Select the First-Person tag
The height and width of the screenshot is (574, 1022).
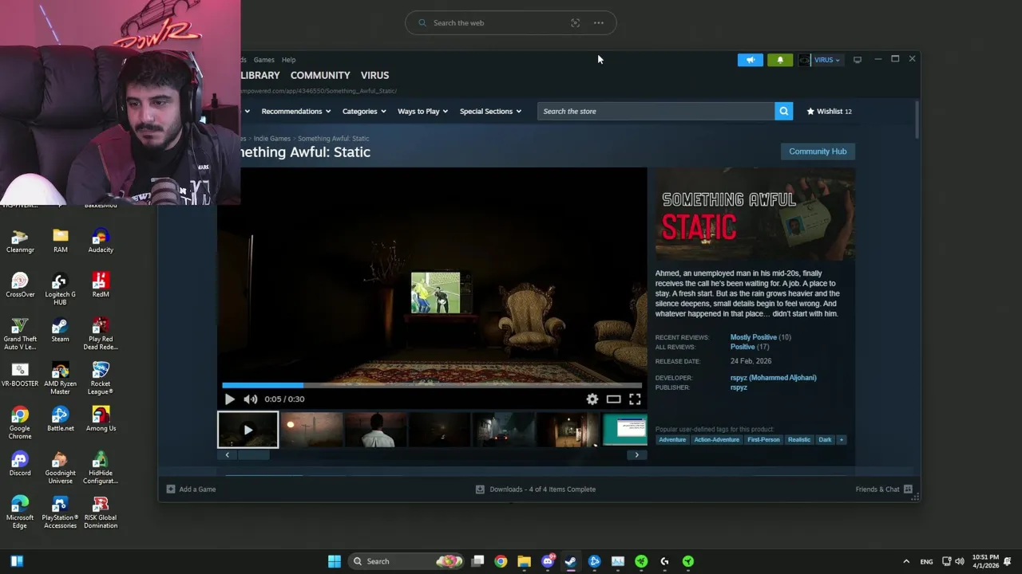pyautogui.click(x=763, y=440)
